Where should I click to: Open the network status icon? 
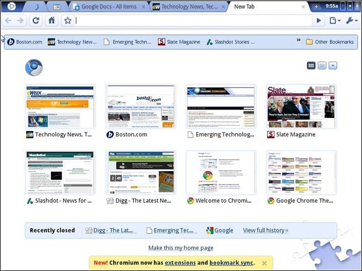(x=351, y=6)
